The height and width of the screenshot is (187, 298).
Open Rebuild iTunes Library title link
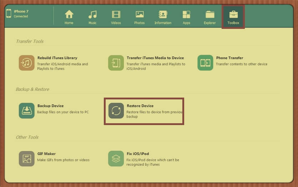57,58
